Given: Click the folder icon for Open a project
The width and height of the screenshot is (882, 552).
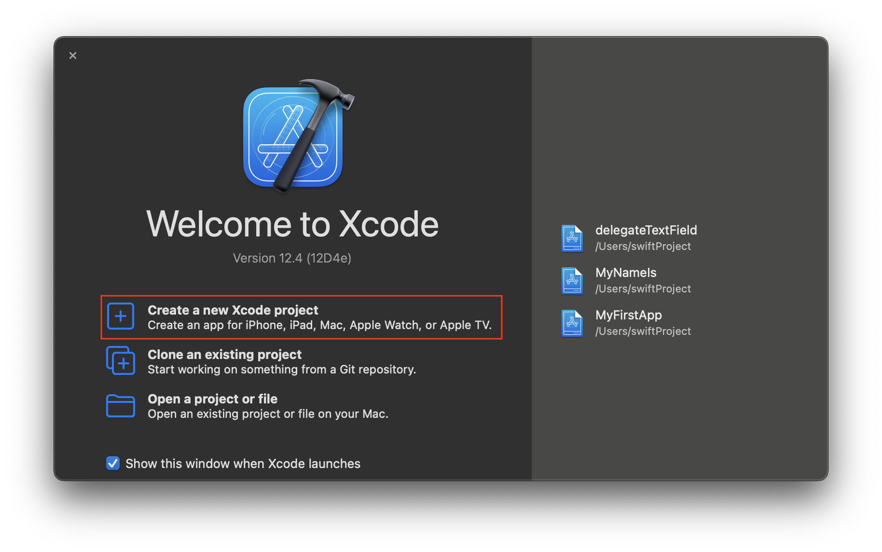Looking at the screenshot, I should click(120, 406).
